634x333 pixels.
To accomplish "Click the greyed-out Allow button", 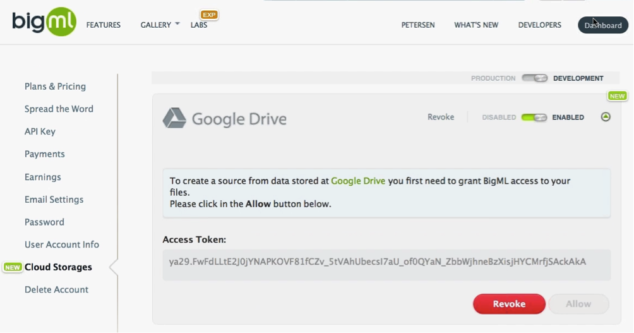I will click(578, 304).
